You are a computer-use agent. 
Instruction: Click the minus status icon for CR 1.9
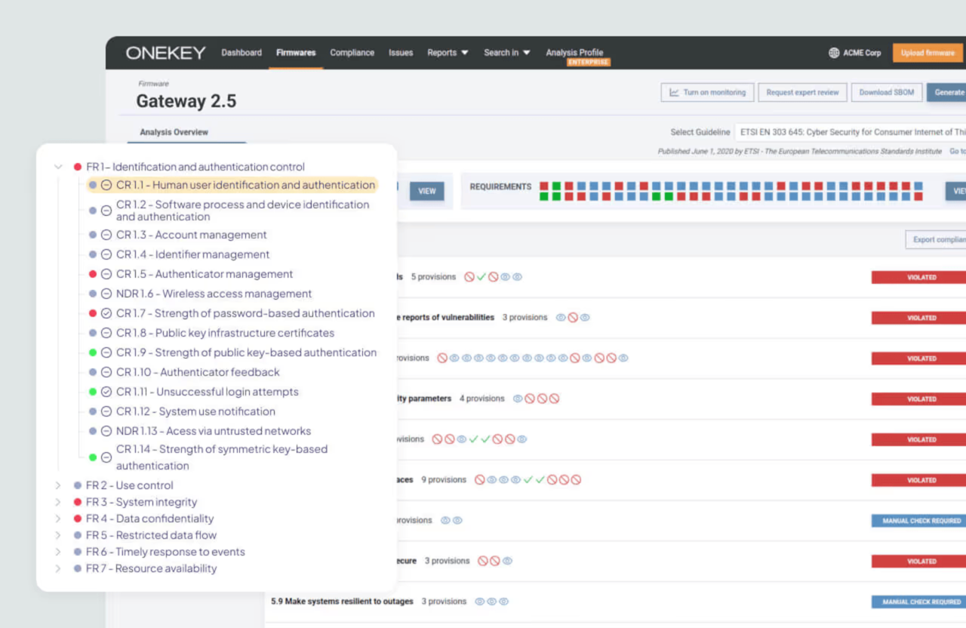pyautogui.click(x=106, y=352)
